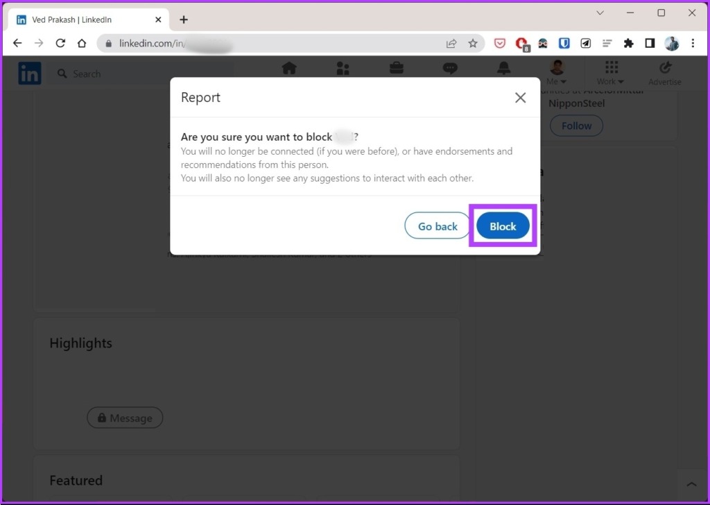Open the LinkedIn Home icon
Screen dimensions: 710x505
point(289,69)
